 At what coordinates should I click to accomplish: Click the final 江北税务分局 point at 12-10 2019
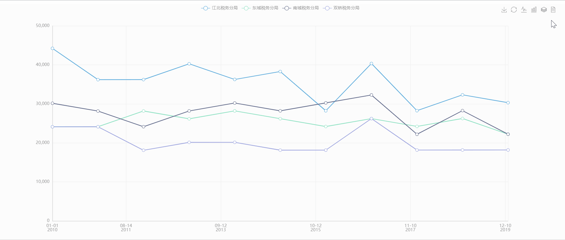[x=508, y=103]
